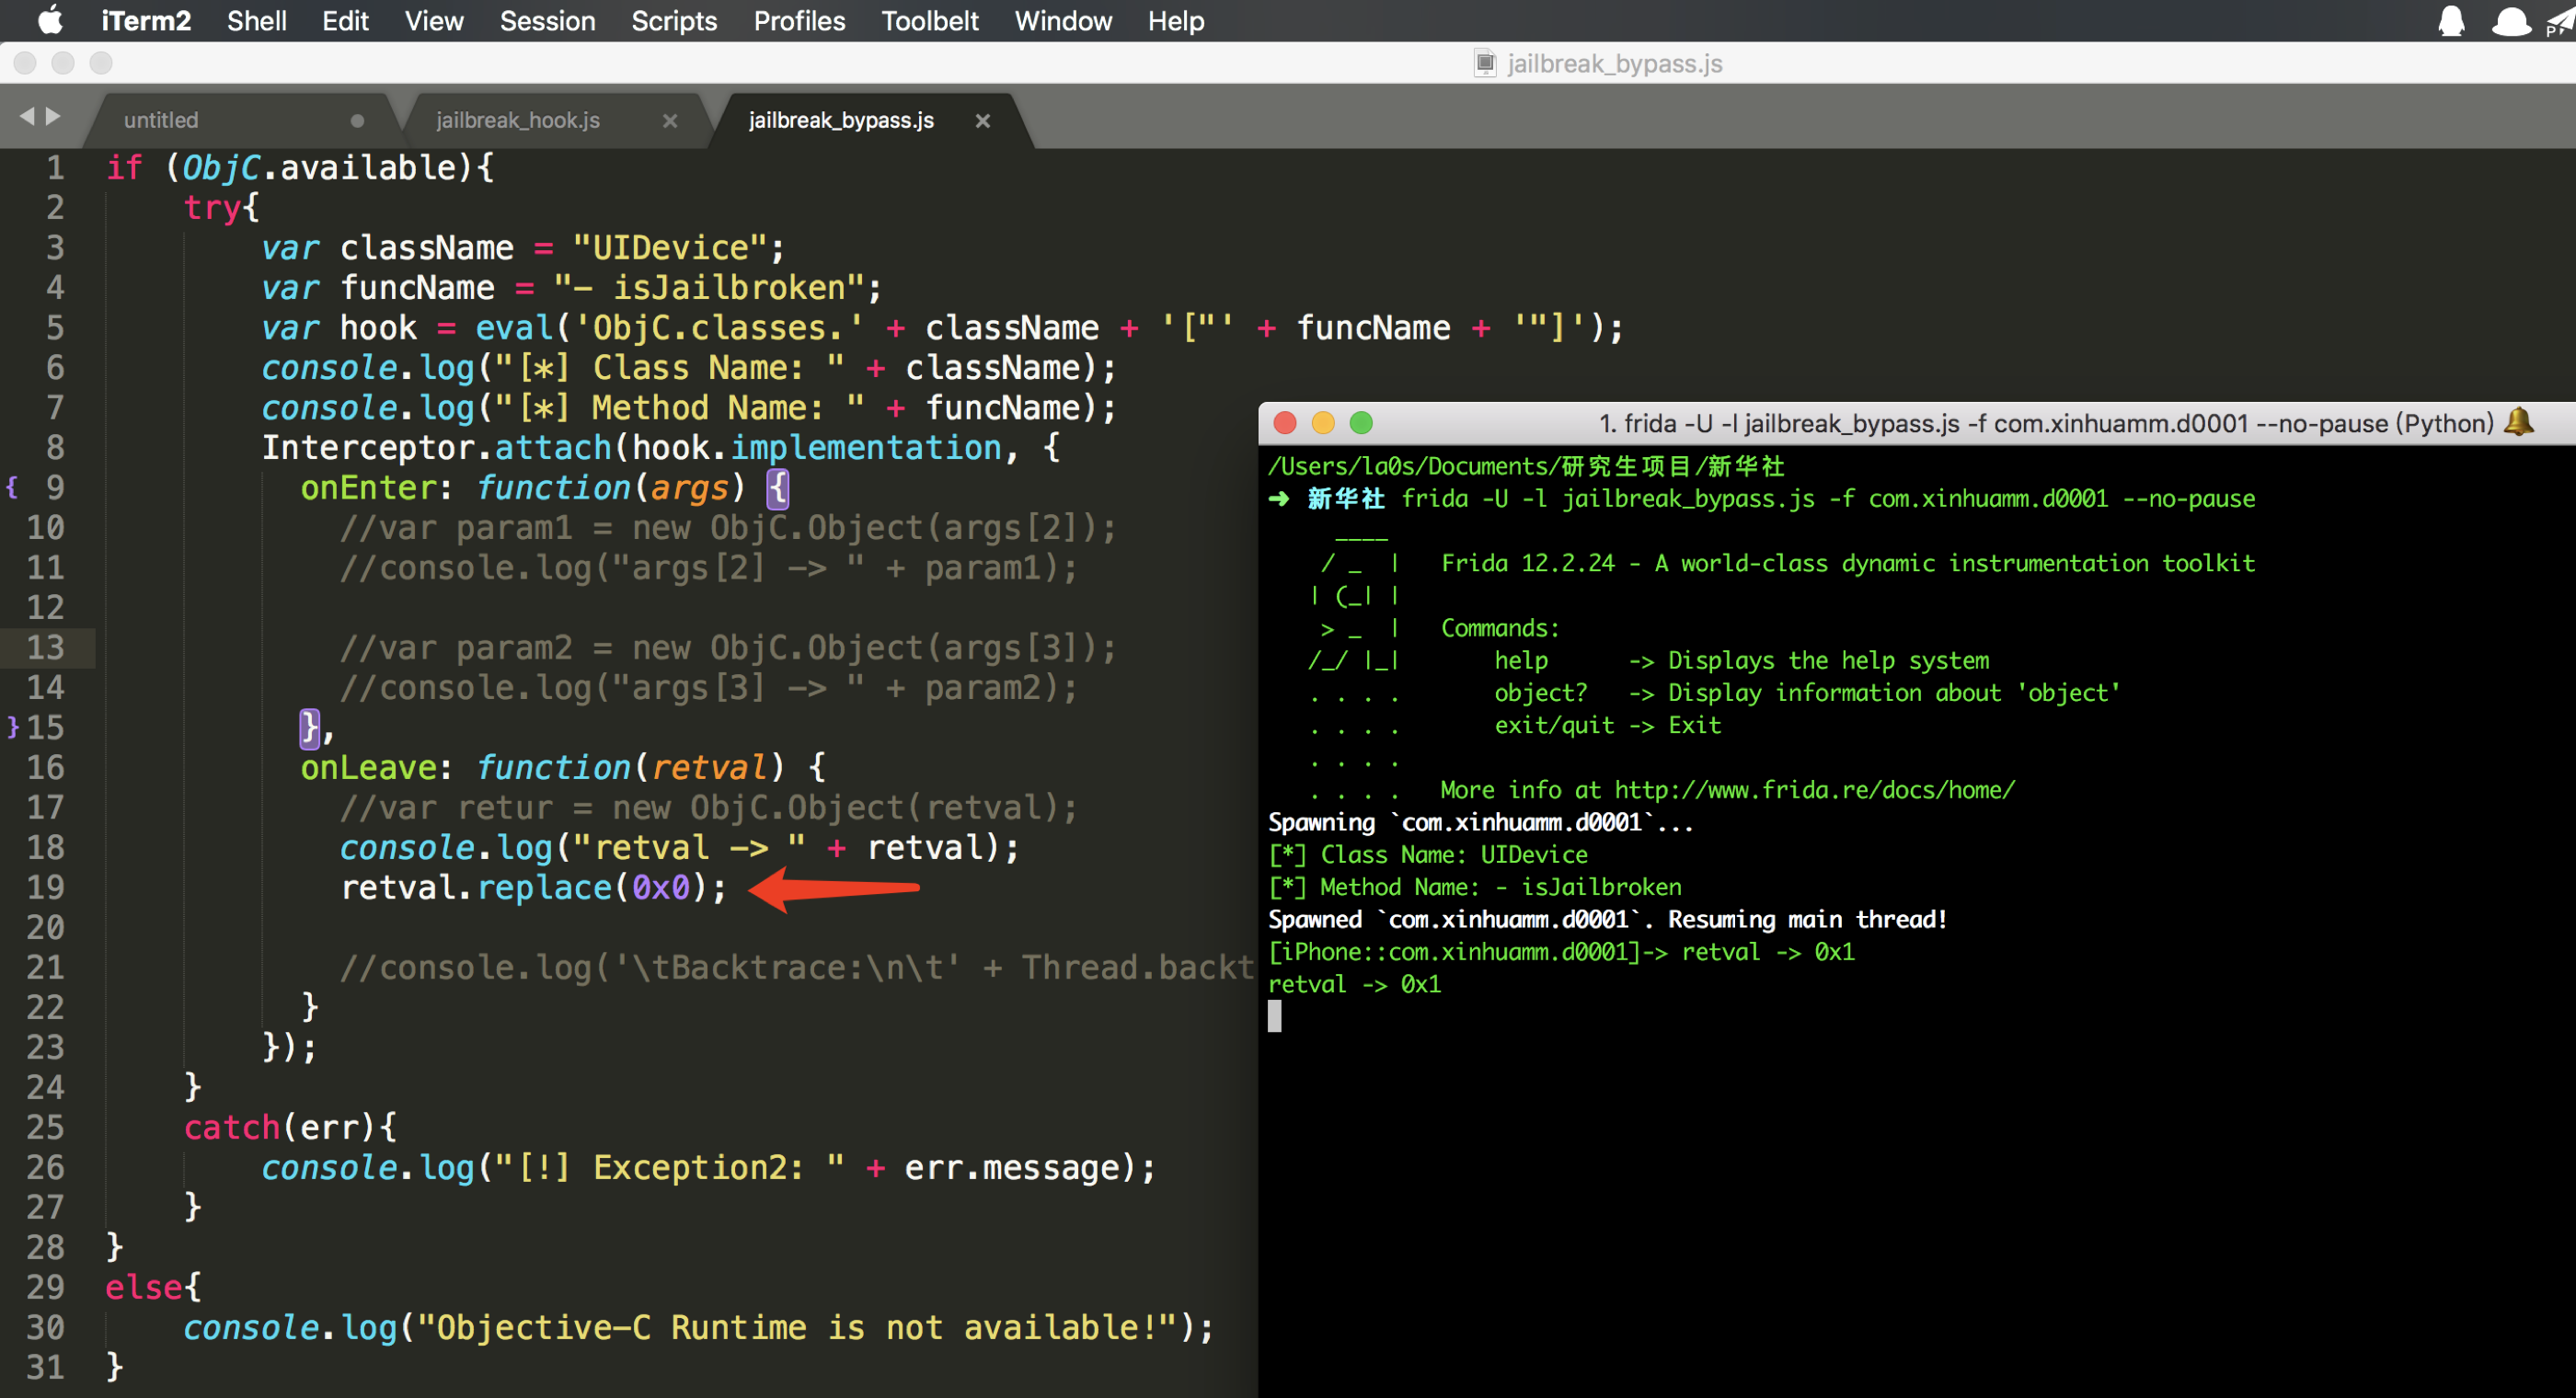Close the jailbreak_hook.js tab
This screenshot has width=2576, height=1398.
point(670,121)
